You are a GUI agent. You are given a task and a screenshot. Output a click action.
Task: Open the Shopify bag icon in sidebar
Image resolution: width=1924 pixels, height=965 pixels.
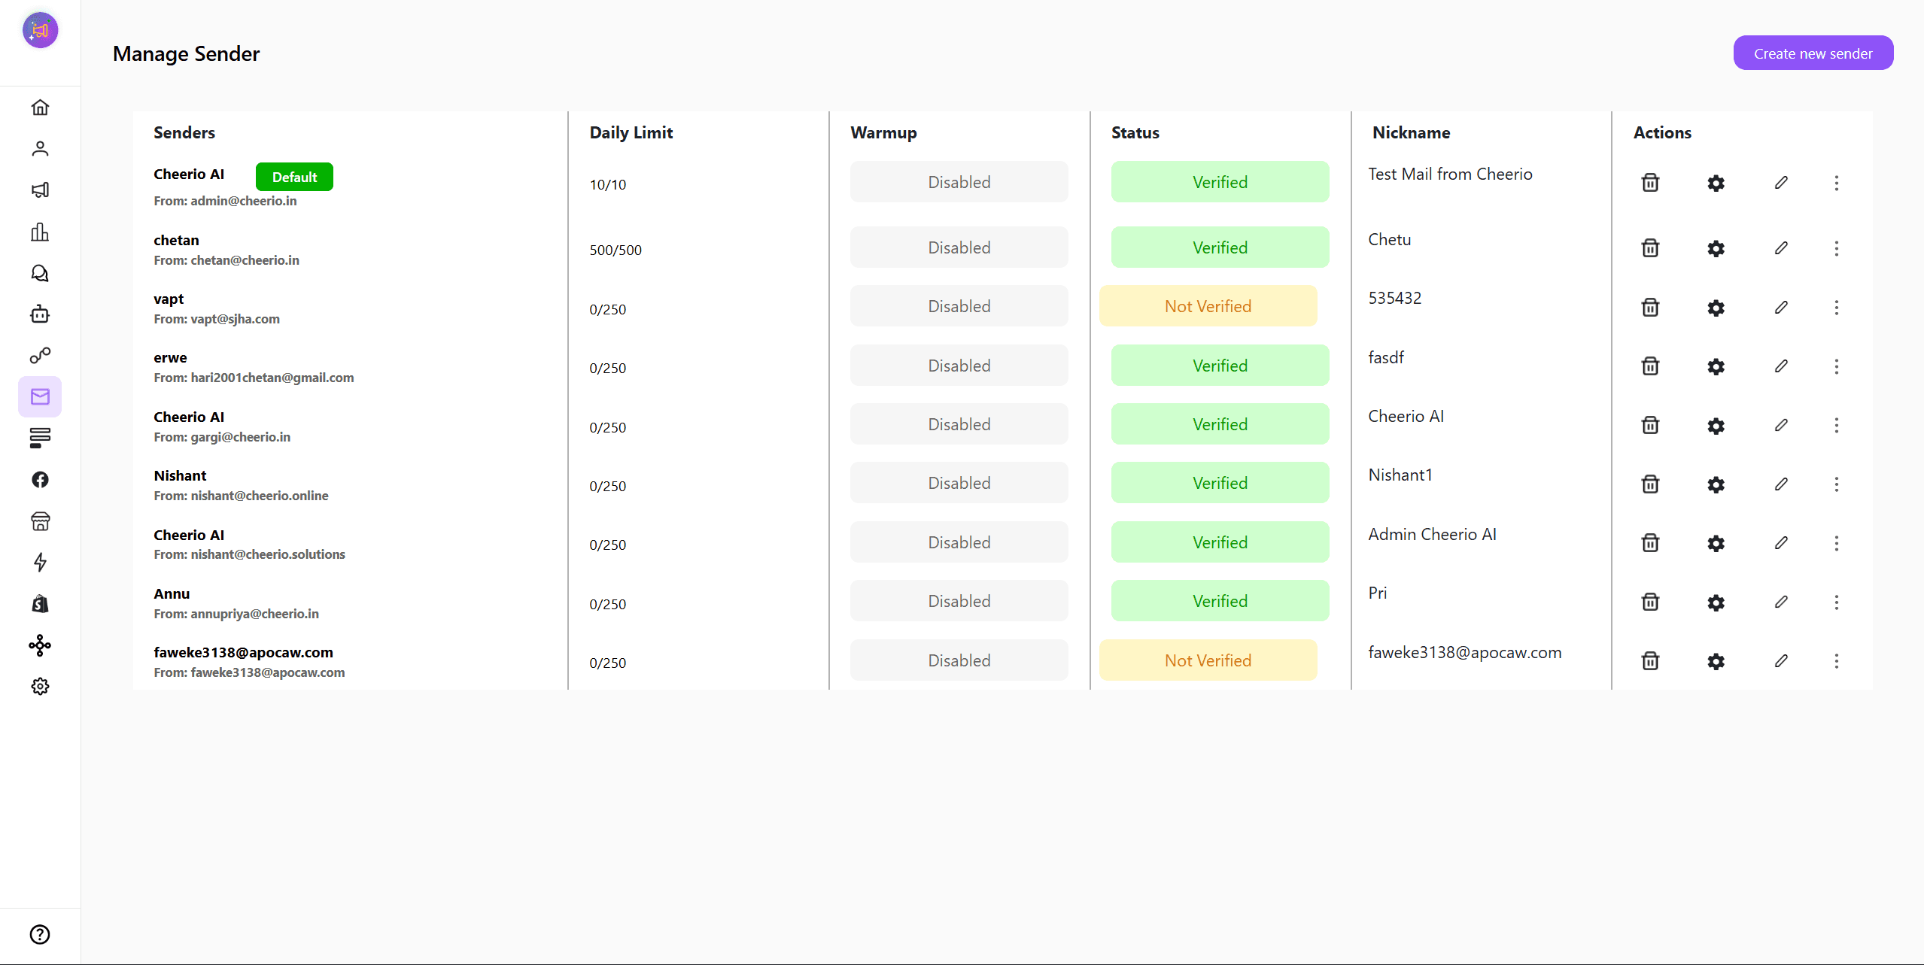[40, 603]
